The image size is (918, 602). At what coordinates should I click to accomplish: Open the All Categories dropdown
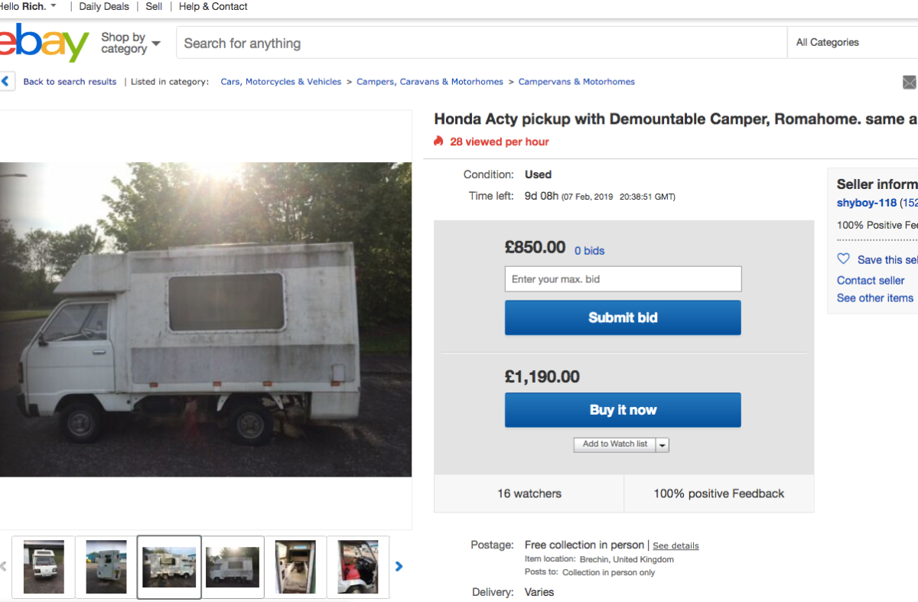(849, 43)
